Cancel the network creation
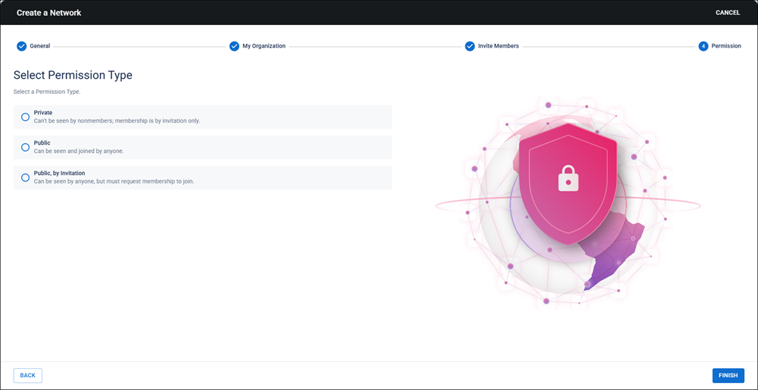The width and height of the screenshot is (758, 390). point(728,13)
